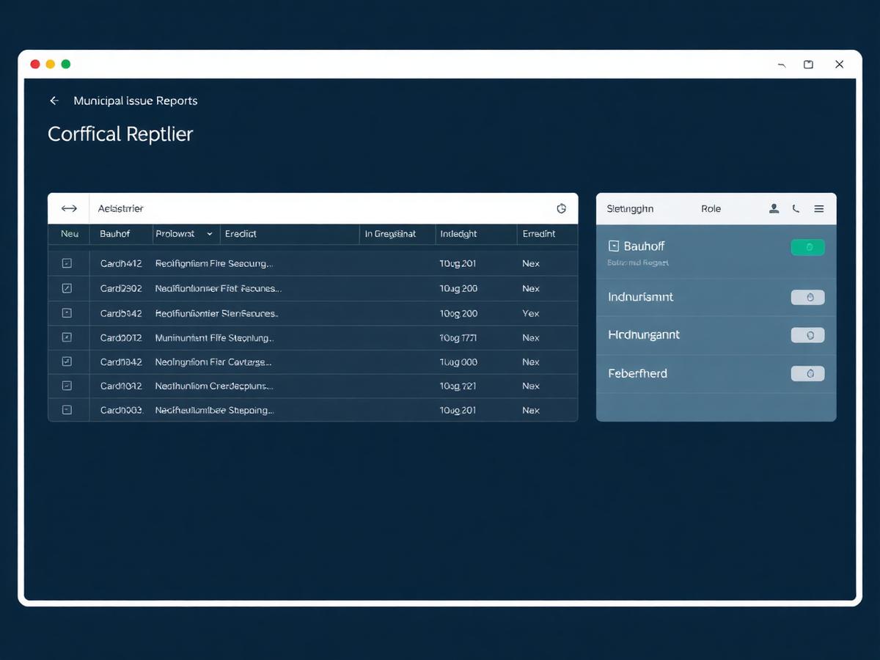Open the Card5142 row entry

[x=313, y=313]
